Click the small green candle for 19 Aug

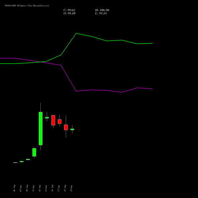[72, 129]
